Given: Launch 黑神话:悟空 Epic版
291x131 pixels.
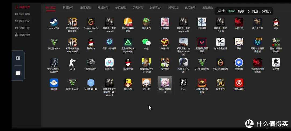Looking at the screenshot, I should pos(220,22).
